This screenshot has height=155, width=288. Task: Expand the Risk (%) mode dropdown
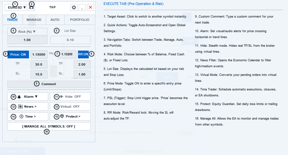(27, 32)
